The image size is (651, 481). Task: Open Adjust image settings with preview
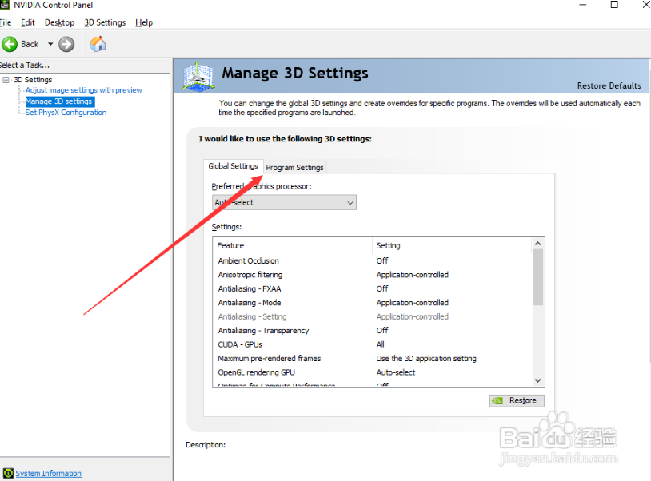pos(83,90)
